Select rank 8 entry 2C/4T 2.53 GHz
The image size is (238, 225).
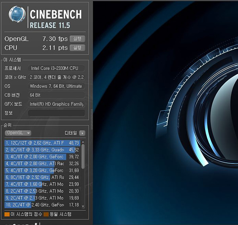click(x=42, y=191)
